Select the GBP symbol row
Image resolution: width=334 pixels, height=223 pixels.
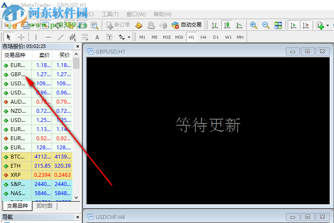click(37, 74)
